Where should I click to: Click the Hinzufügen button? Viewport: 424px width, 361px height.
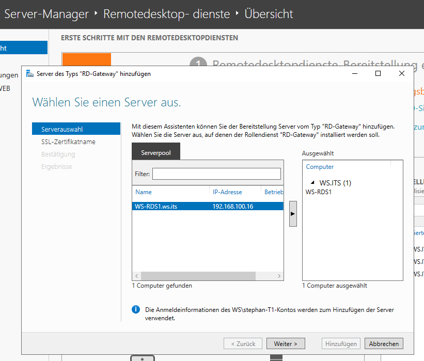341,343
